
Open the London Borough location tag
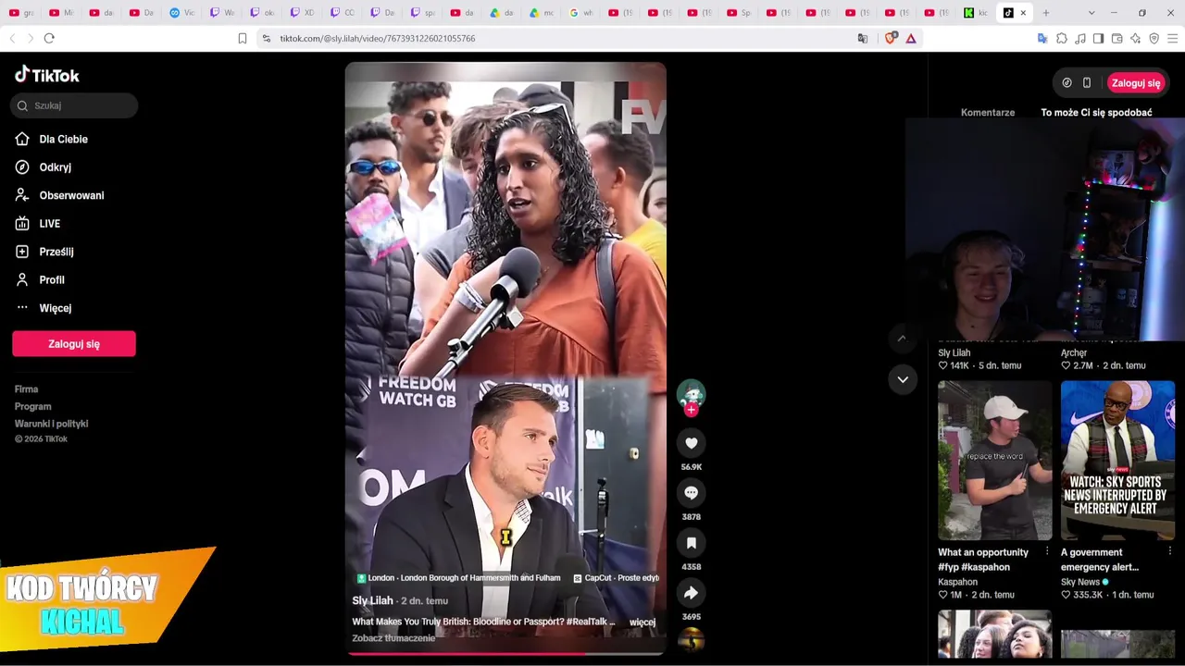tap(458, 578)
